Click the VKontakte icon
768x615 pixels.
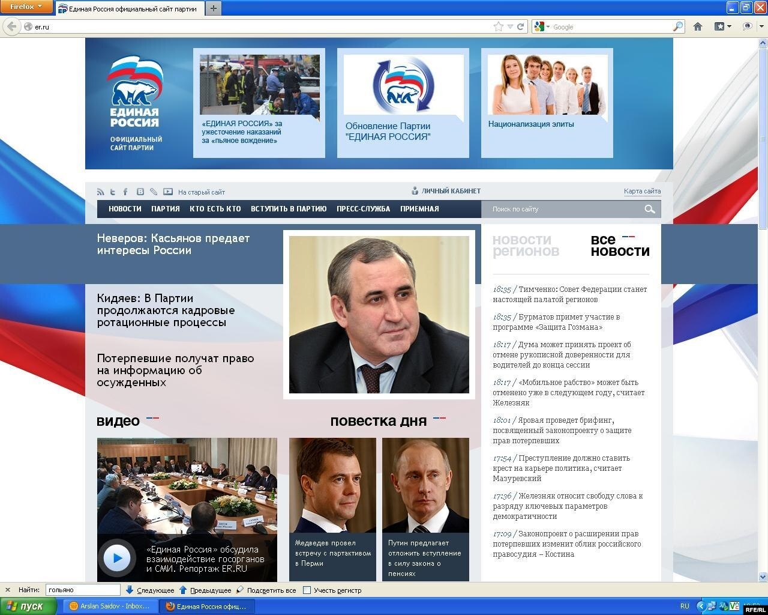coord(140,192)
